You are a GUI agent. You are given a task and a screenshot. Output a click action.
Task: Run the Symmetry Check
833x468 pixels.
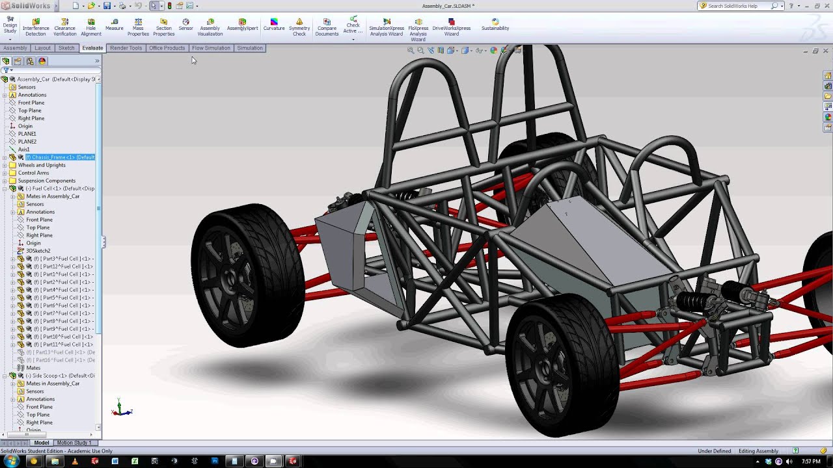click(x=299, y=27)
